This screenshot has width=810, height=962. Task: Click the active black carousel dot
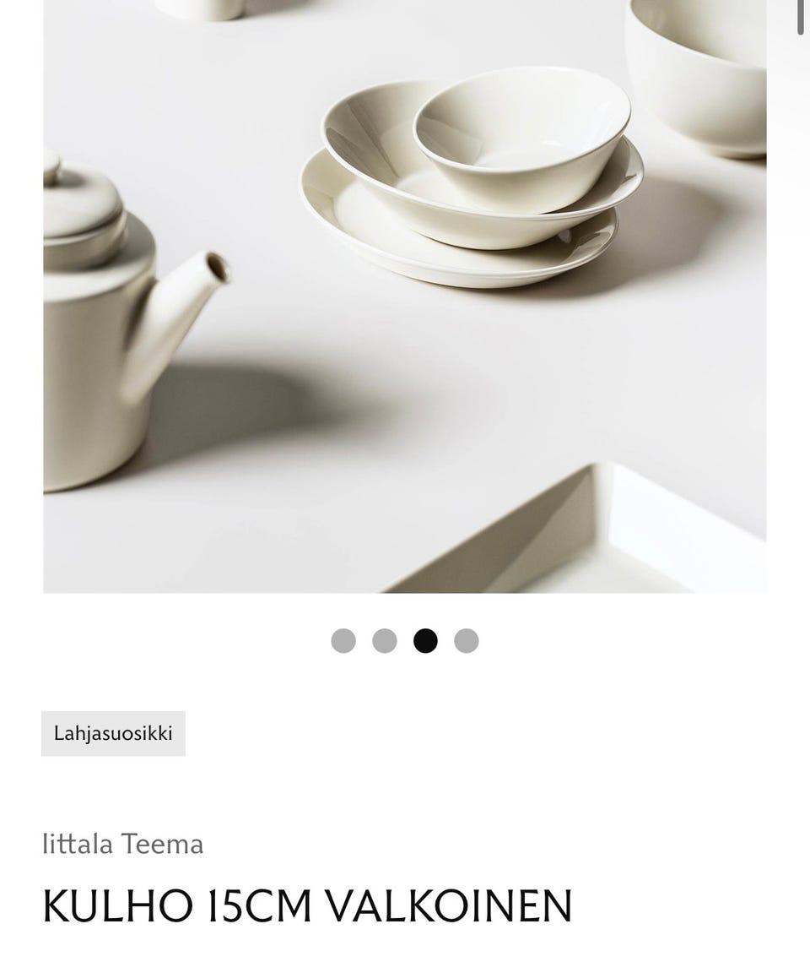(x=425, y=640)
